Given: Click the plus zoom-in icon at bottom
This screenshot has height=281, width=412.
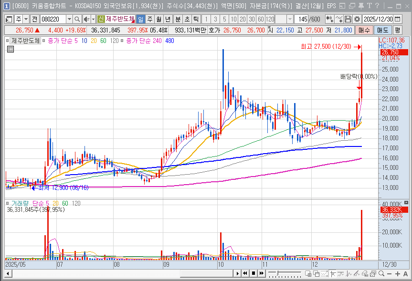Looking at the screenshot, I should pyautogui.click(x=398, y=274).
